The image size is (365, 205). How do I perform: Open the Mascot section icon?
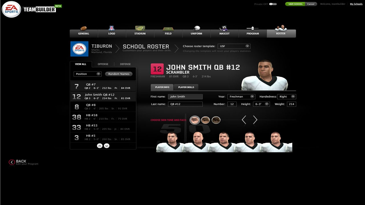[x=224, y=28]
